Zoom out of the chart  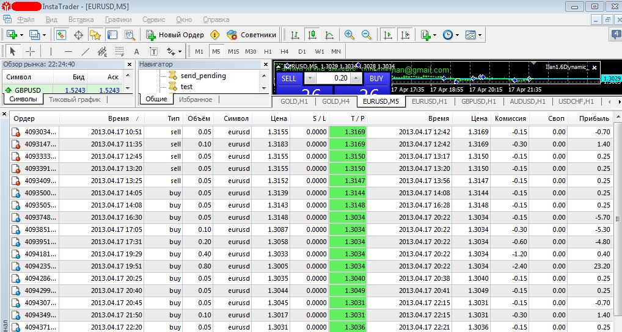tap(367, 35)
